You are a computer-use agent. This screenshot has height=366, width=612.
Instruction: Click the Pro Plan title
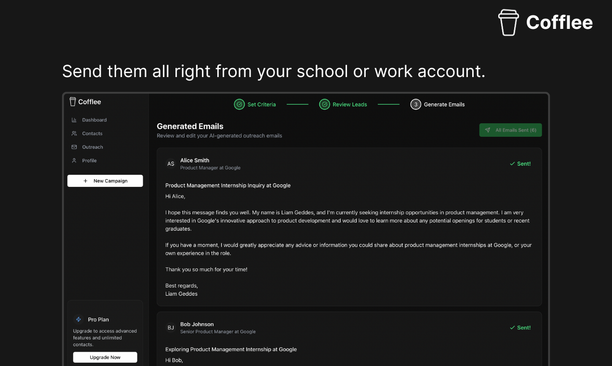tap(98, 319)
